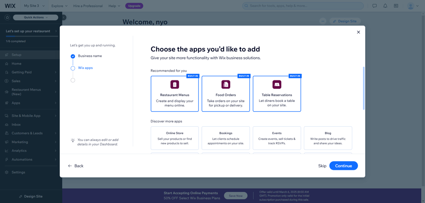Click the Home icon in sidebar
This screenshot has width=425, height=203.
tap(7, 64)
